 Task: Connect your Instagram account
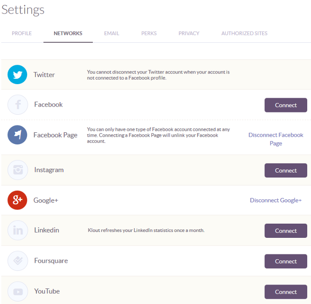tap(286, 170)
